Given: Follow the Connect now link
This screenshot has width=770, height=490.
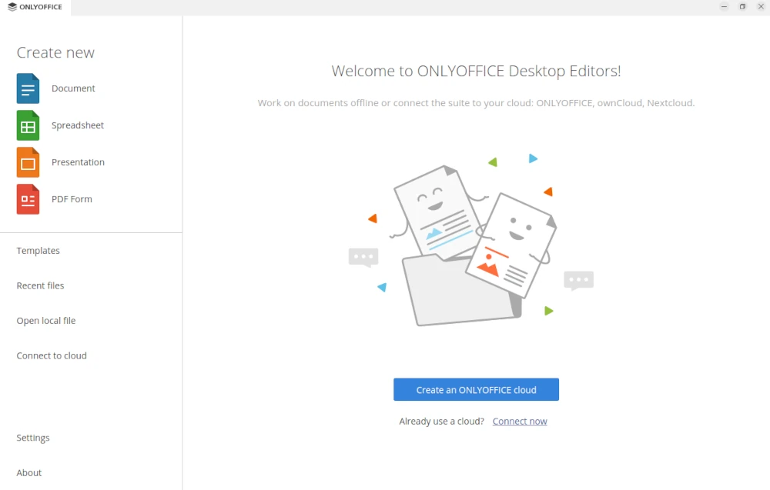Looking at the screenshot, I should (520, 421).
